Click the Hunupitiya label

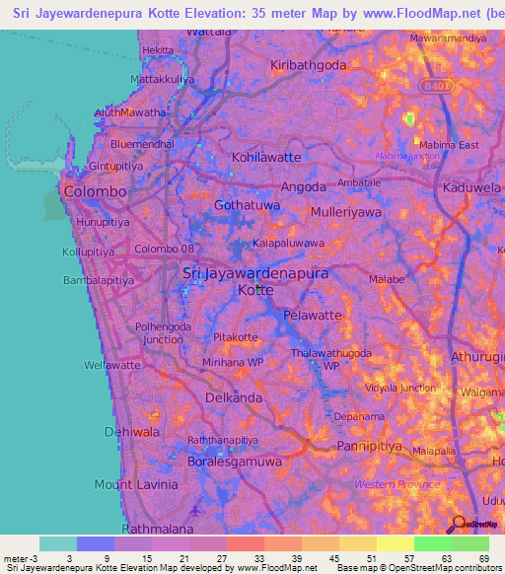pos(103,222)
